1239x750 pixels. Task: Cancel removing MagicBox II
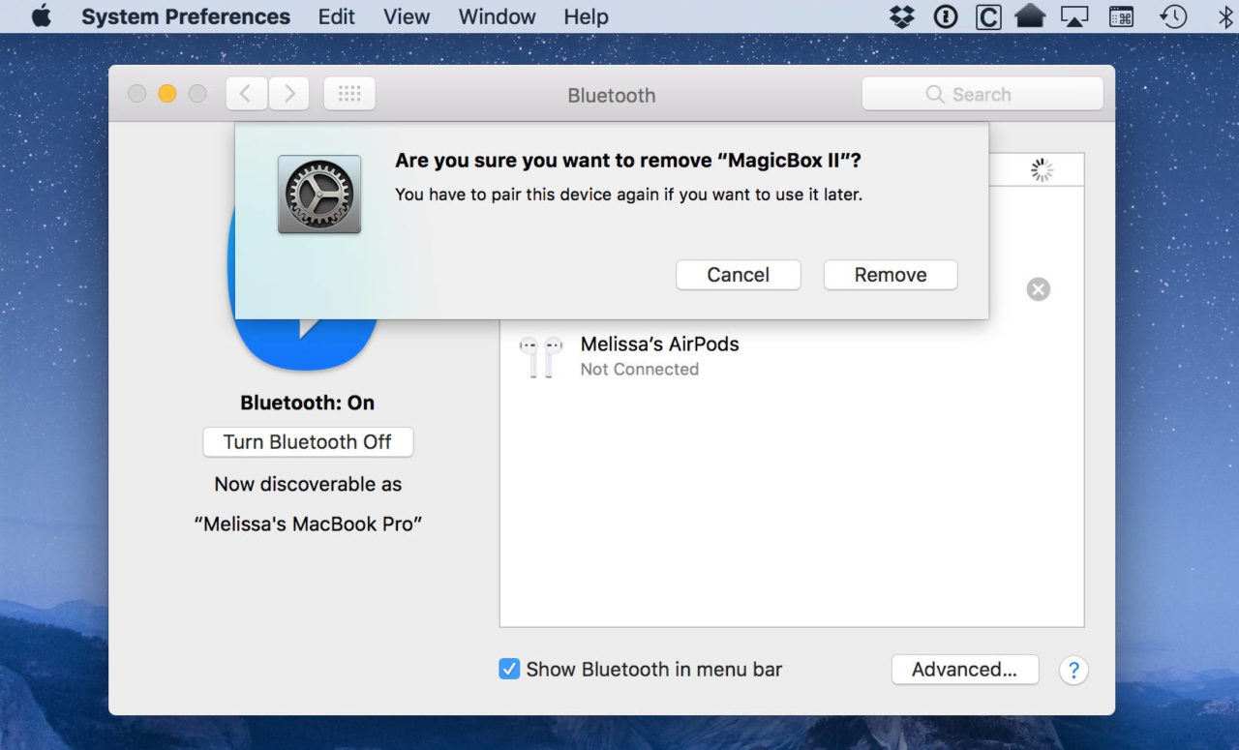click(739, 275)
